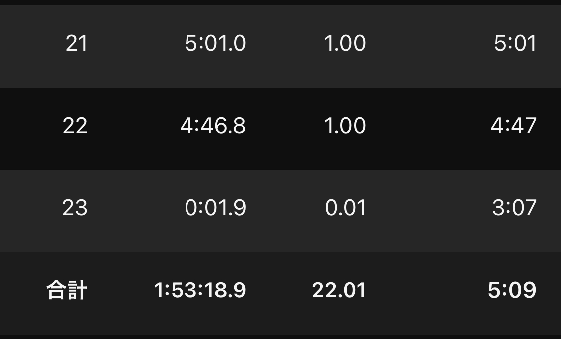Screen dimensions: 561x339
Task: Select lap number 23
Action: [75, 208]
